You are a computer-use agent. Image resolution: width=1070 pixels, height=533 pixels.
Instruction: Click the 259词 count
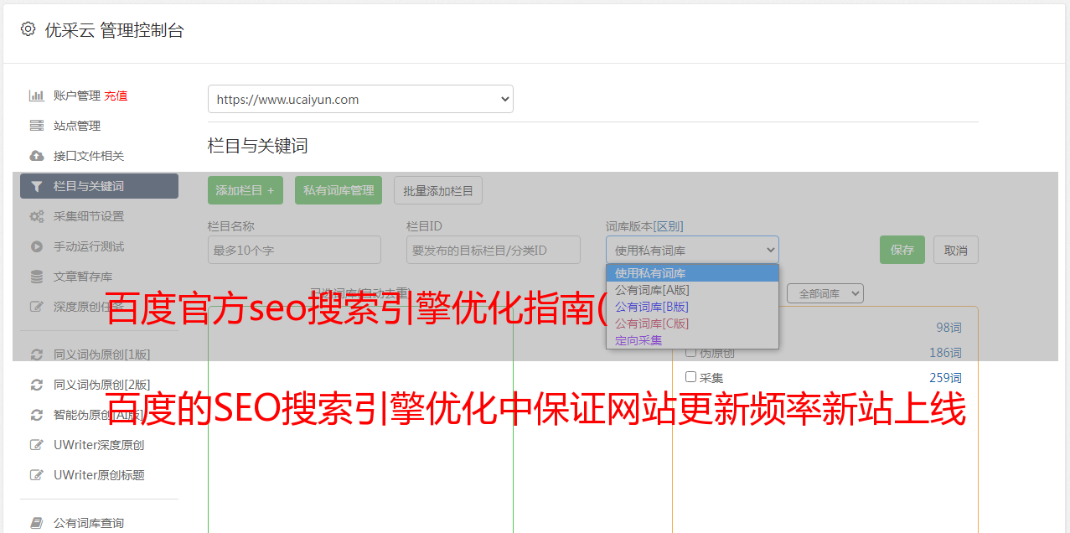(x=945, y=378)
